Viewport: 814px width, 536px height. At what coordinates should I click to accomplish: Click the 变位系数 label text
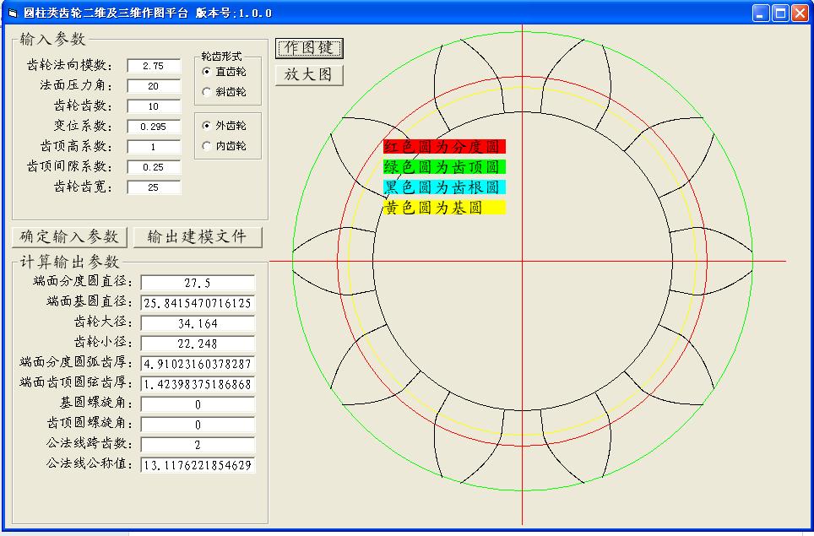pyautogui.click(x=83, y=126)
